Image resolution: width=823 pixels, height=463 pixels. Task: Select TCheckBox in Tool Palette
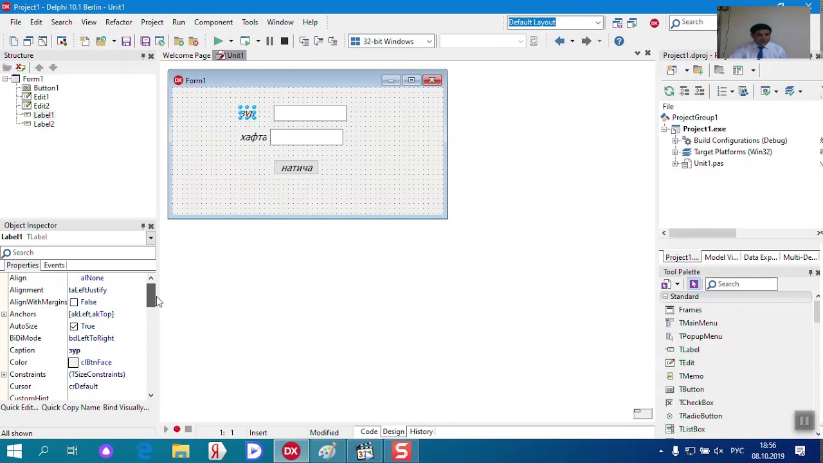[696, 403]
